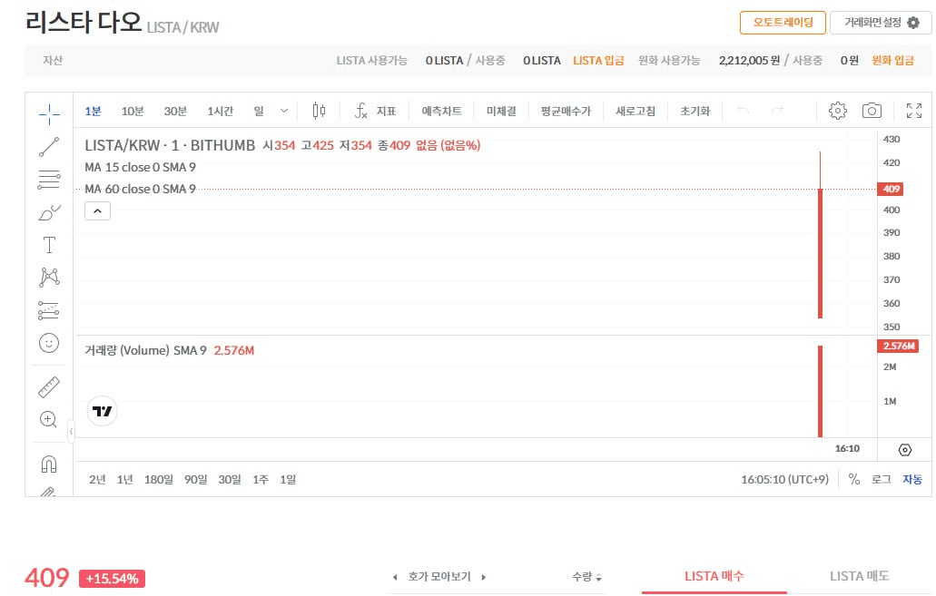Viewport: 936px width, 596px height.
Task: Toggle 평균매수가 average buy price line
Action: (566, 111)
